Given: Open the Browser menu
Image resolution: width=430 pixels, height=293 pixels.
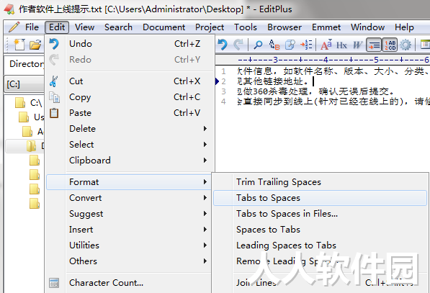Looking at the screenshot, I should click(x=285, y=27).
